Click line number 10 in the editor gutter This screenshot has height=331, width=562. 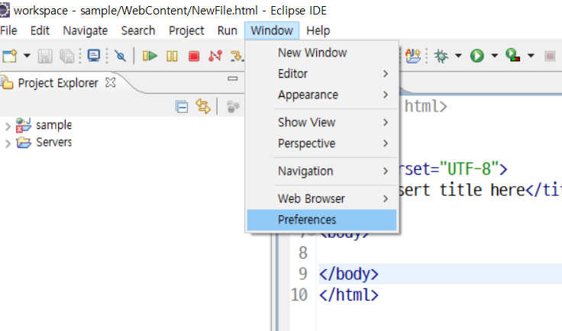(299, 295)
